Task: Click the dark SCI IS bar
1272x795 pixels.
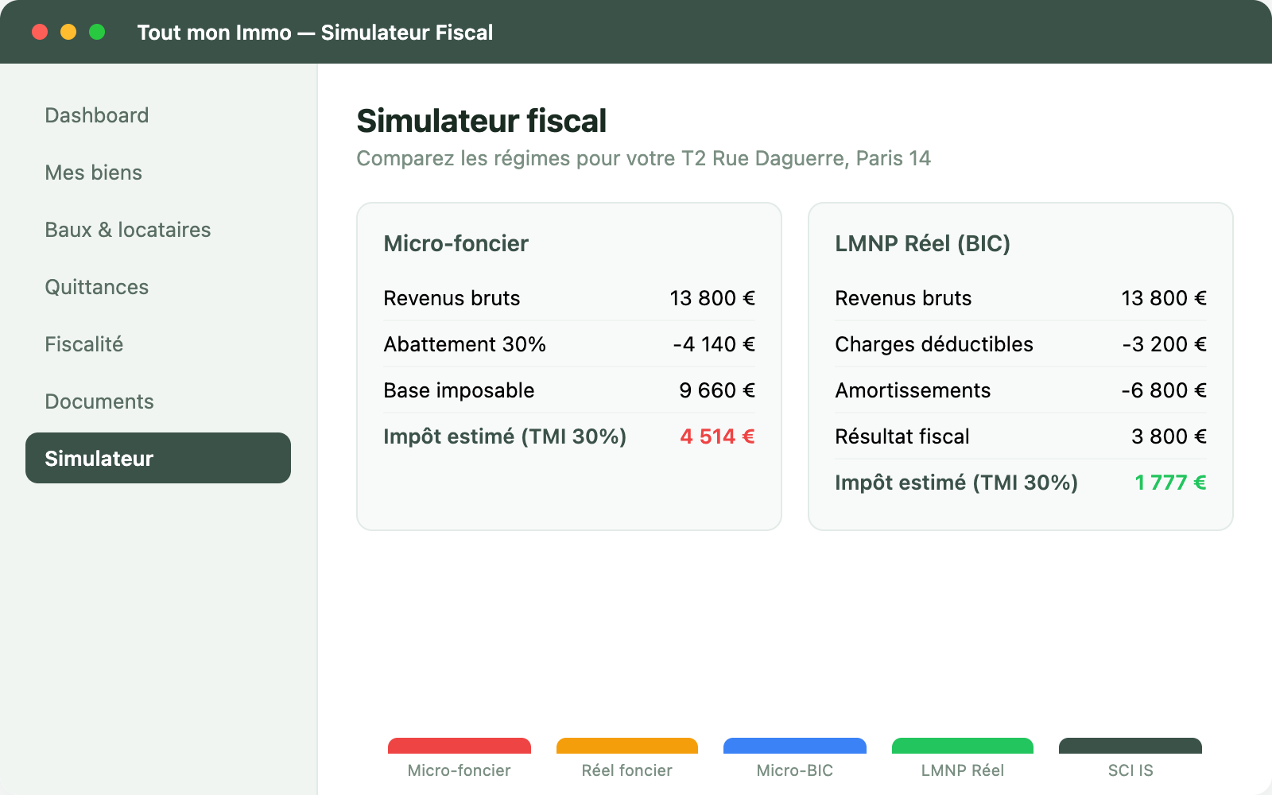Action: click(1130, 746)
